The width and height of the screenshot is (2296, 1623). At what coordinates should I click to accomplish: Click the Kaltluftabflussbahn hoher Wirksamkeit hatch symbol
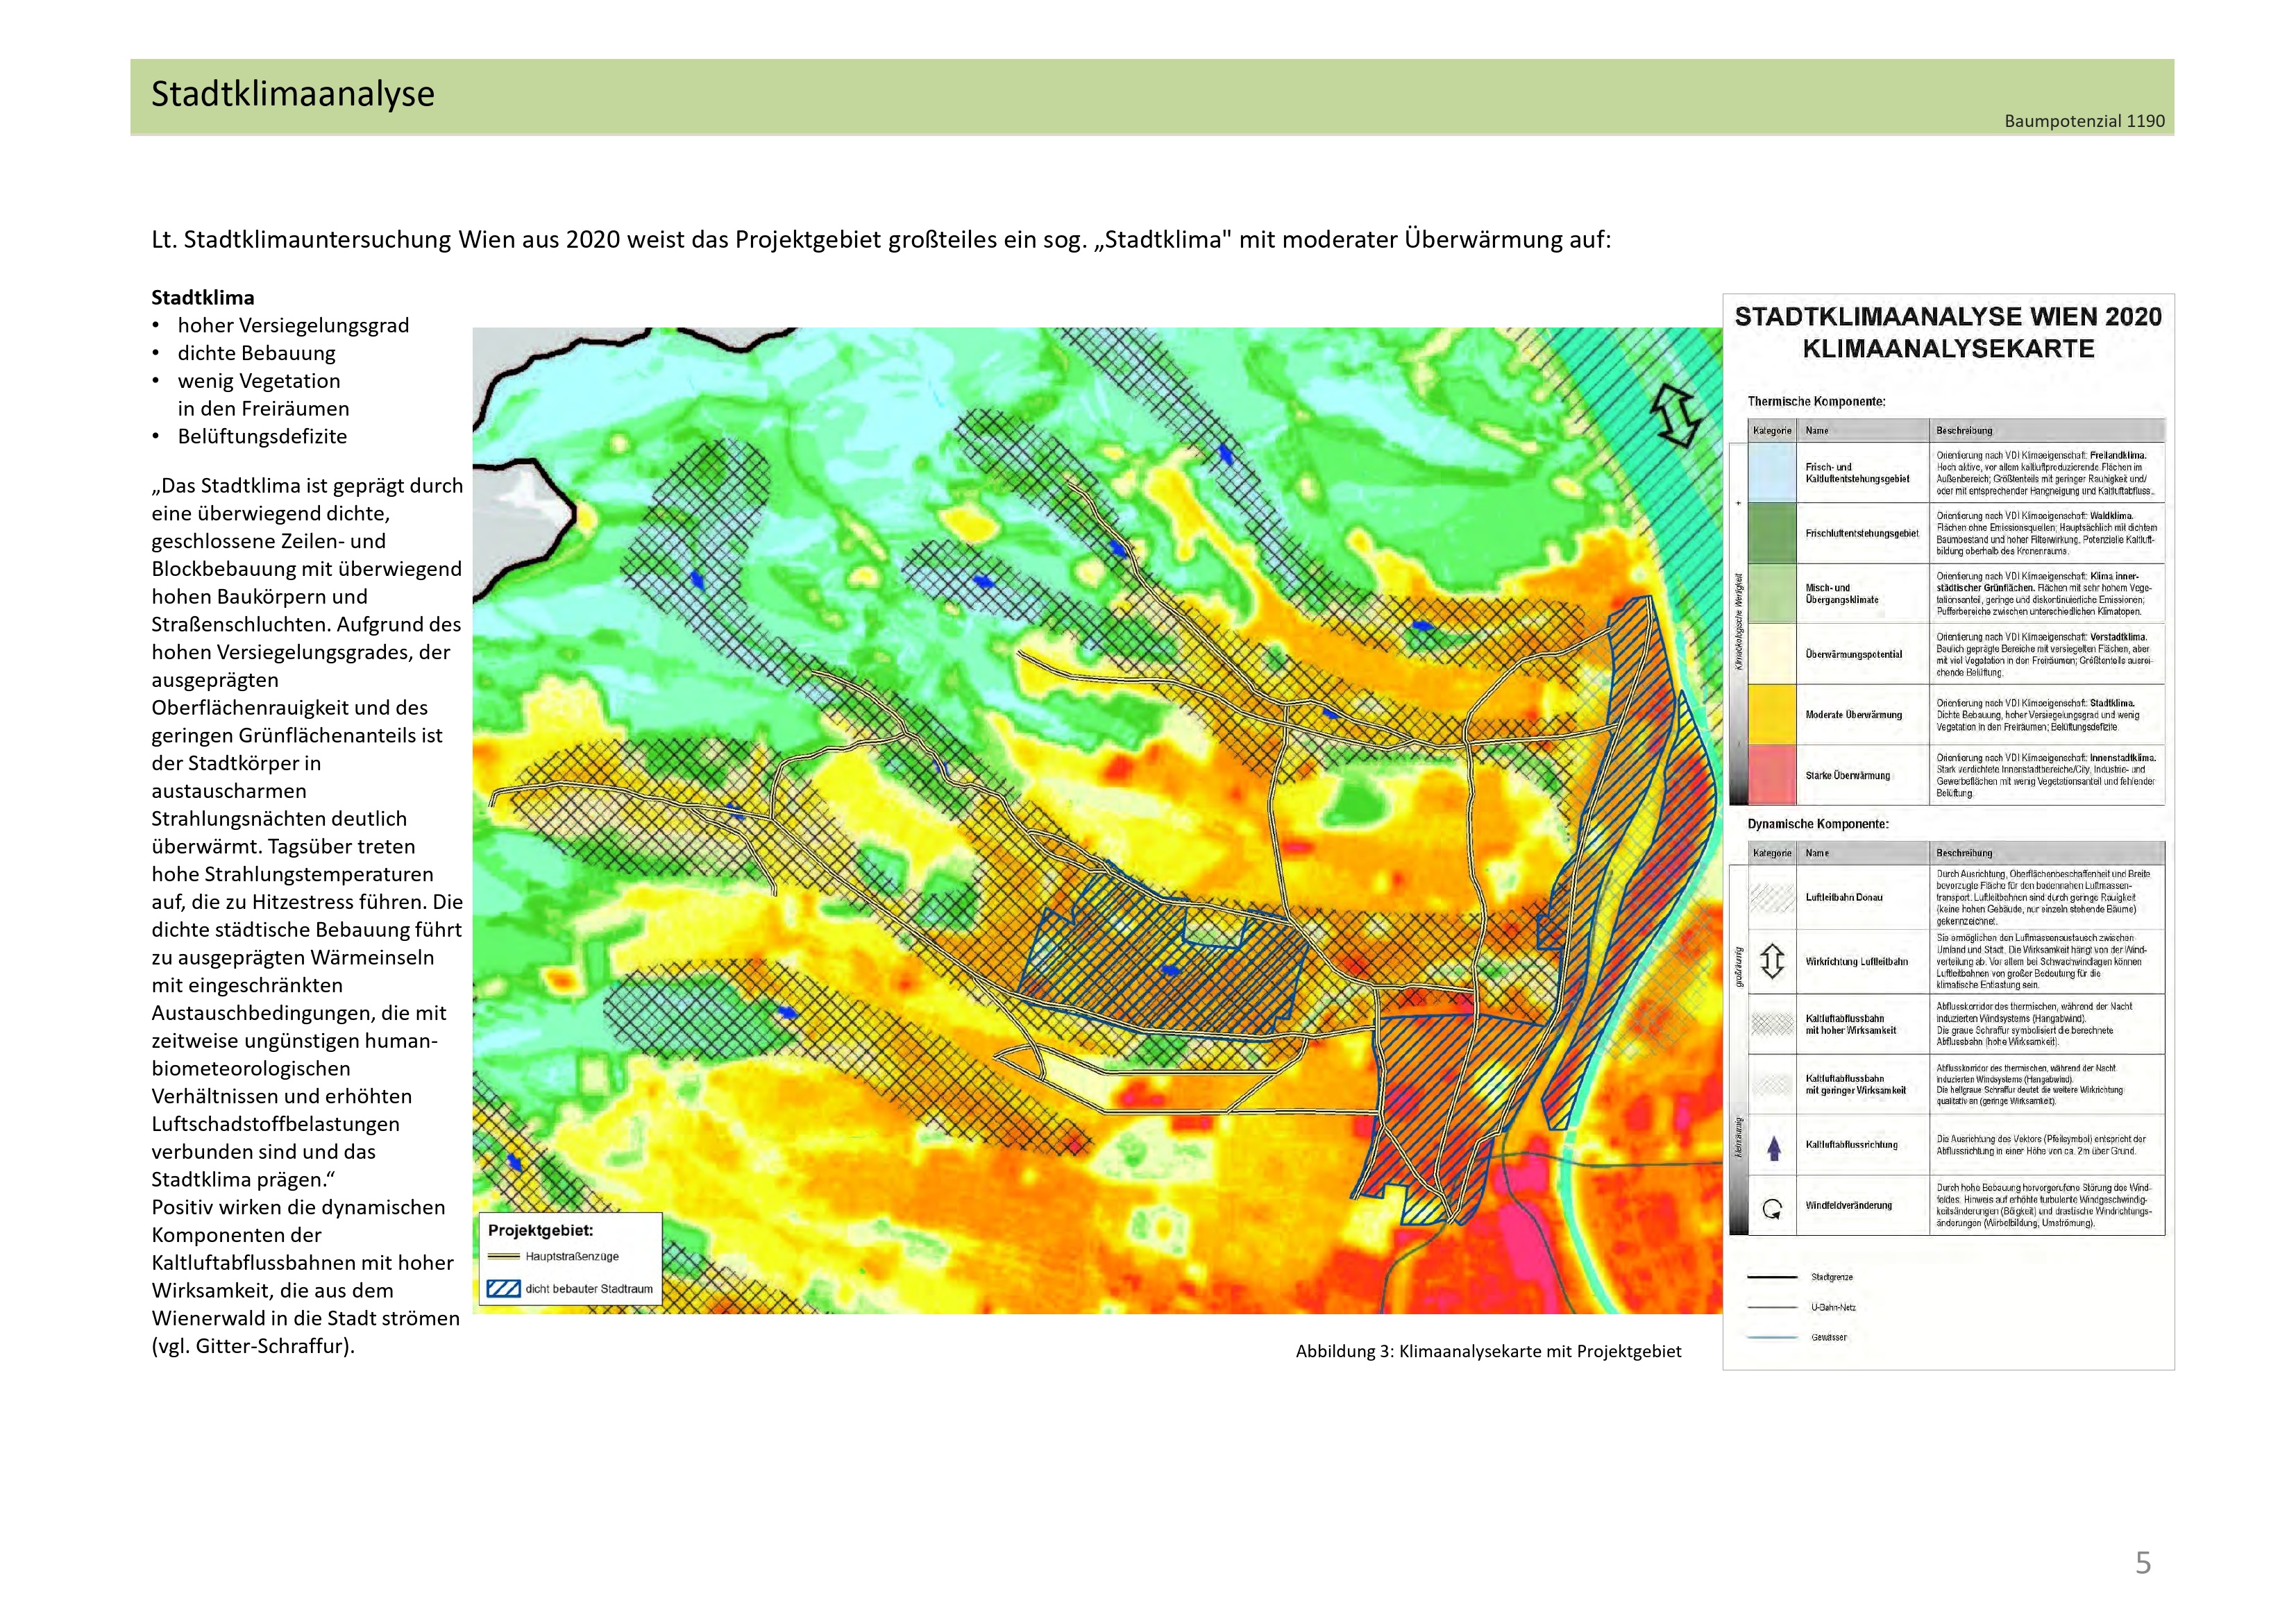tap(1772, 1024)
